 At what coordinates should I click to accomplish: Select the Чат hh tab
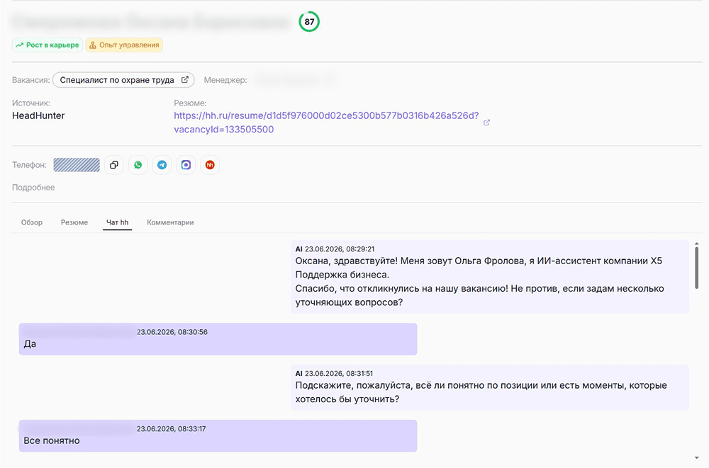coord(117,222)
